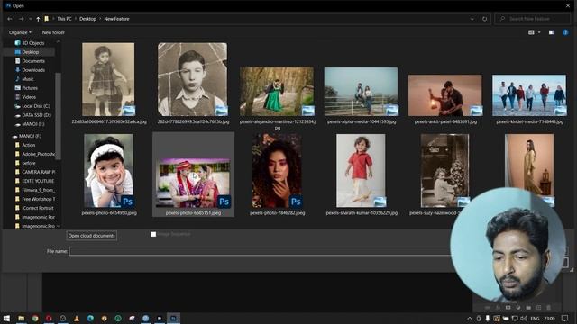Viewport: 577px width, 324px height.
Task: Click the sidebar scroll-up arrow
Action: coord(58,42)
